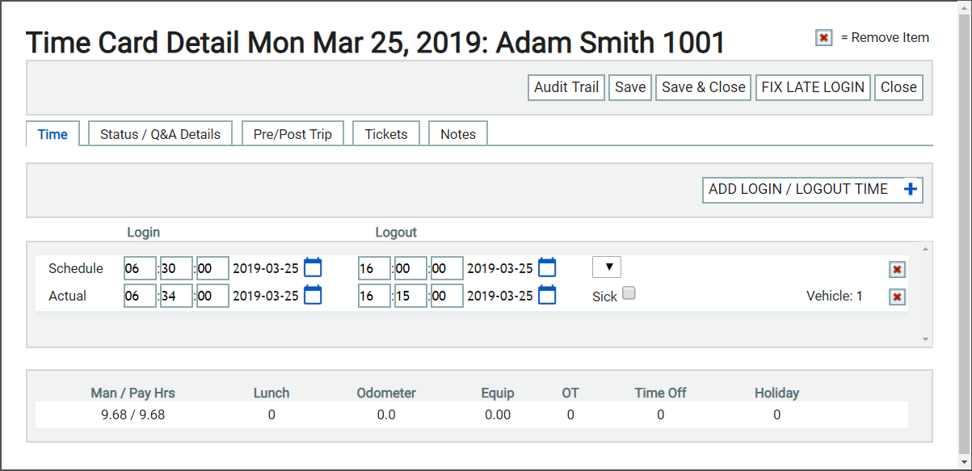
Task: Switch to the Status / Q&A Details tab
Action: coord(160,134)
